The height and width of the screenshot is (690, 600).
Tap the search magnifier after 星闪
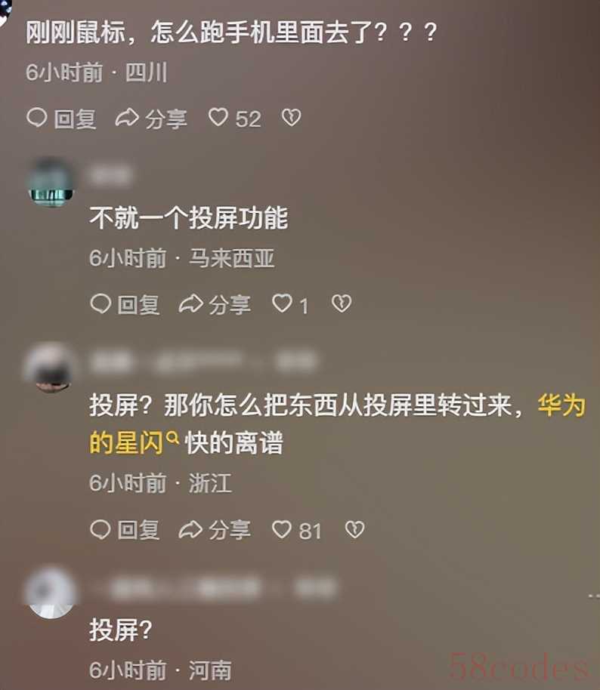(x=173, y=437)
